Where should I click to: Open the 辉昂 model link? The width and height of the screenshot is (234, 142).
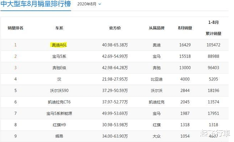click(59, 136)
